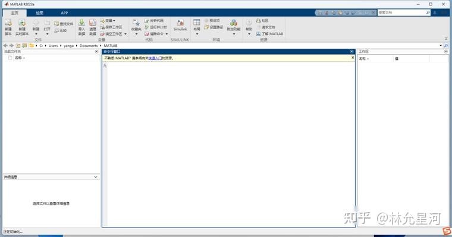Click the Sogou input method icon
Image resolution: width=452 pixels, height=237 pixels.
coord(447,231)
